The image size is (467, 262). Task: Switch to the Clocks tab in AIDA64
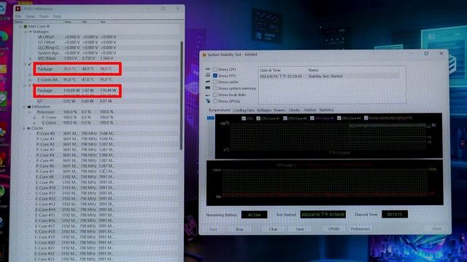coord(294,110)
